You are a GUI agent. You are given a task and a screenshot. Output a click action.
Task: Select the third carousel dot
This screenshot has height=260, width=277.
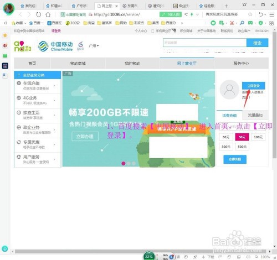tap(134, 163)
